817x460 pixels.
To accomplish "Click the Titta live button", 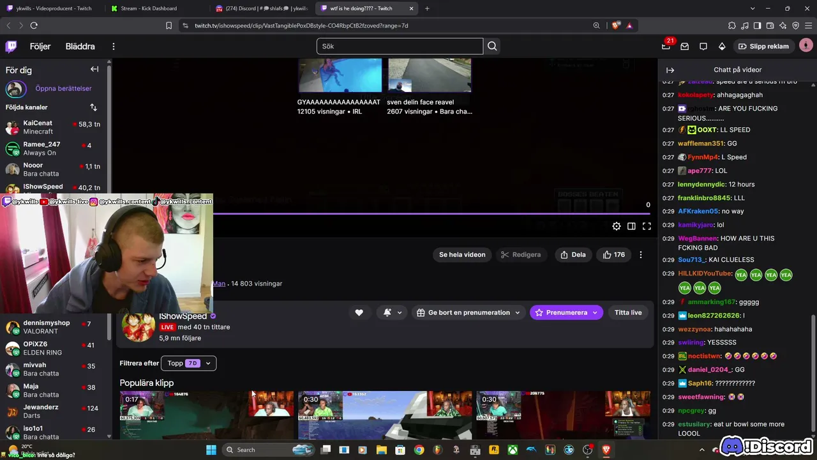I will tap(628, 312).
